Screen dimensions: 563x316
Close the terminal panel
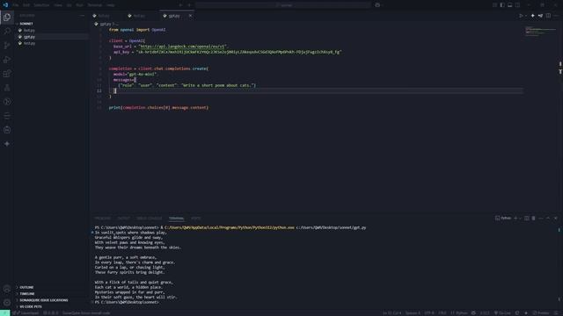[555, 219]
